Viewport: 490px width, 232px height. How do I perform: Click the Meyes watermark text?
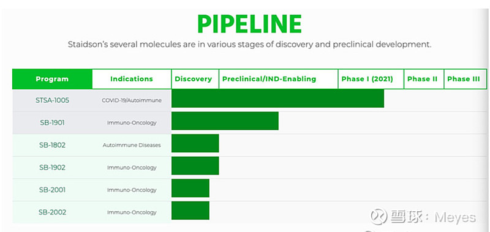pyautogui.click(x=455, y=218)
